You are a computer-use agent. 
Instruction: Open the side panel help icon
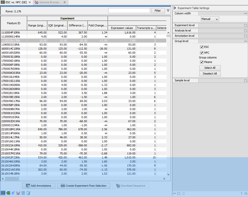[x=241, y=193]
